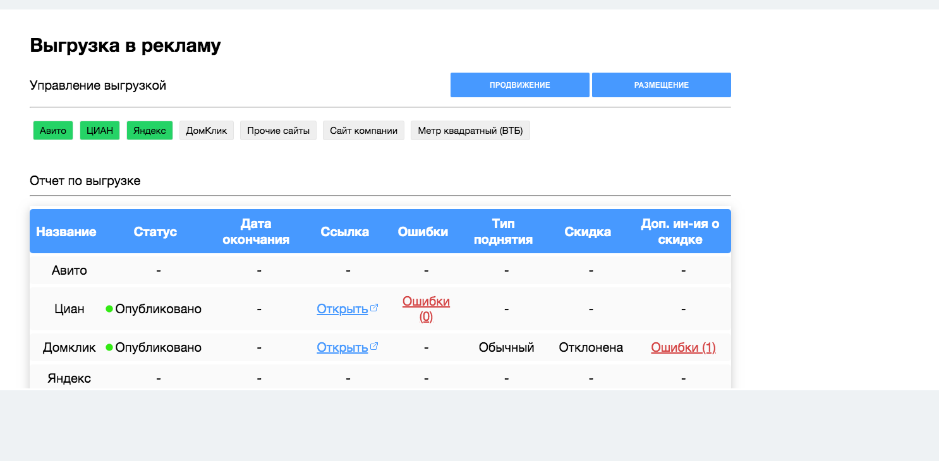
Task: Click the green status dot for Циан
Action: tap(109, 309)
